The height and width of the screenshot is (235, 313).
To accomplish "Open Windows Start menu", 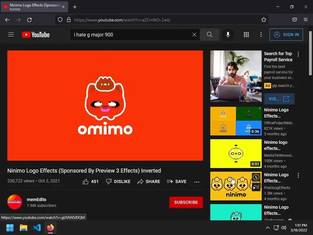I will click(10, 228).
